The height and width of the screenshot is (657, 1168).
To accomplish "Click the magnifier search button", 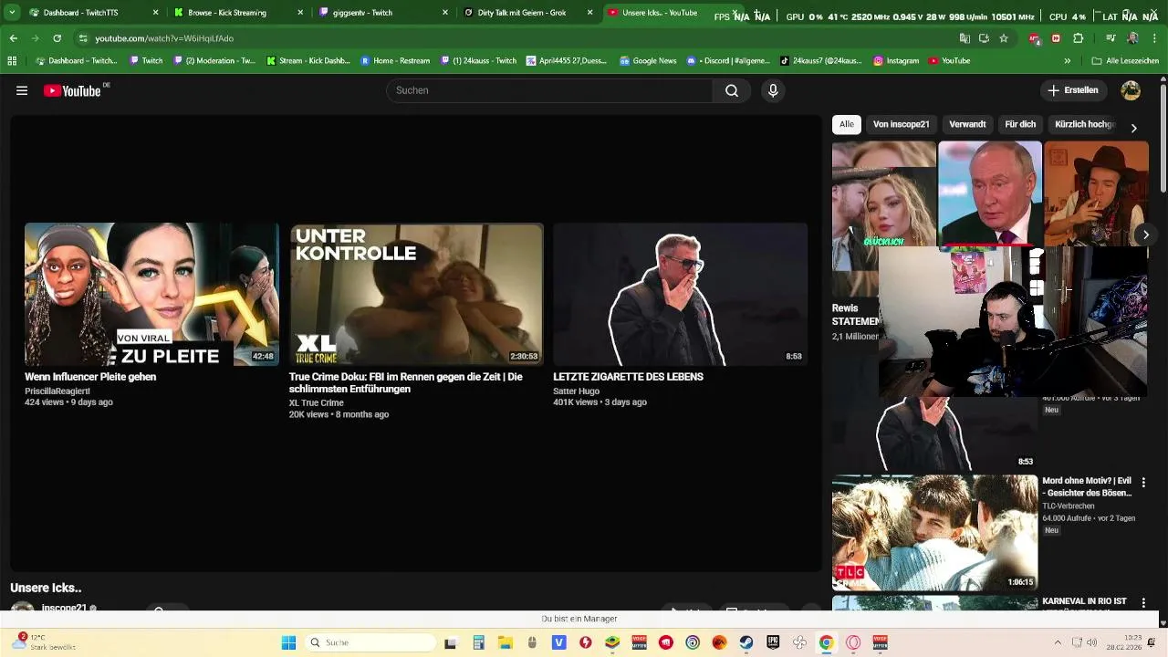I will click(732, 90).
